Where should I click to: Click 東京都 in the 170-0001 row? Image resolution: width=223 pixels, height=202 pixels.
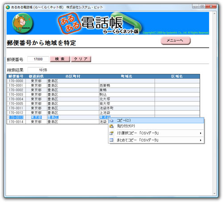coord(36,85)
